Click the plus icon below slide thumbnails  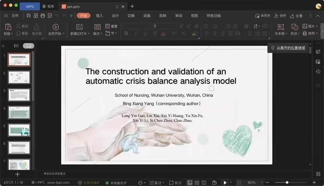pyautogui.click(x=17, y=174)
